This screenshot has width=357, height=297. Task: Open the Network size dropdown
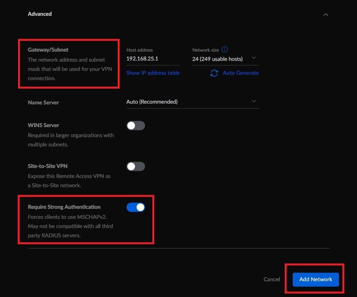(225, 59)
